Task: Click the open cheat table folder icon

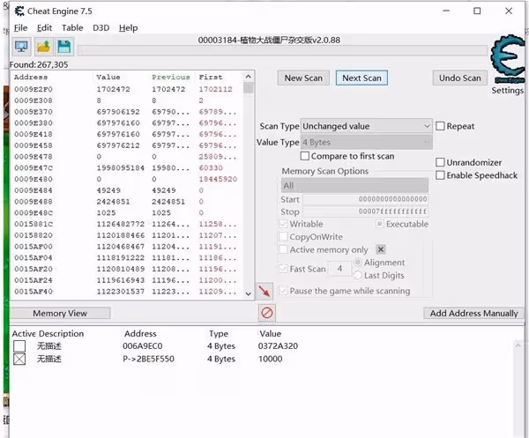Action: [43, 47]
